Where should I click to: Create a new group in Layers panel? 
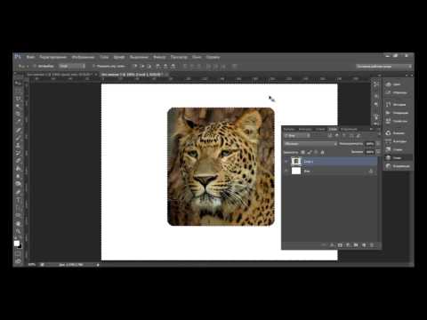[356, 245]
